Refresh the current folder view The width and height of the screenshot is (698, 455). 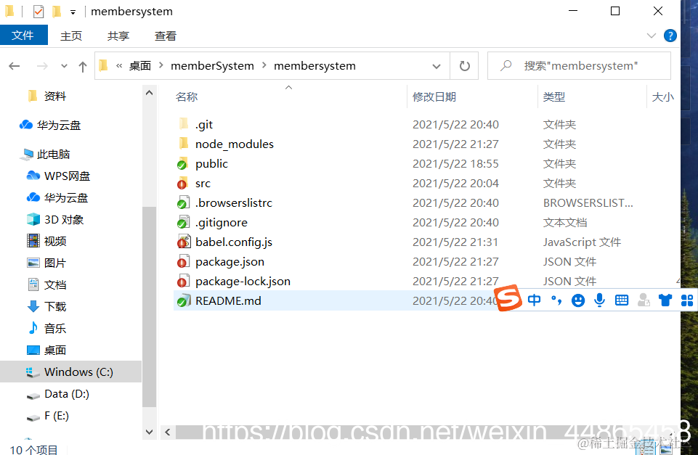point(464,66)
